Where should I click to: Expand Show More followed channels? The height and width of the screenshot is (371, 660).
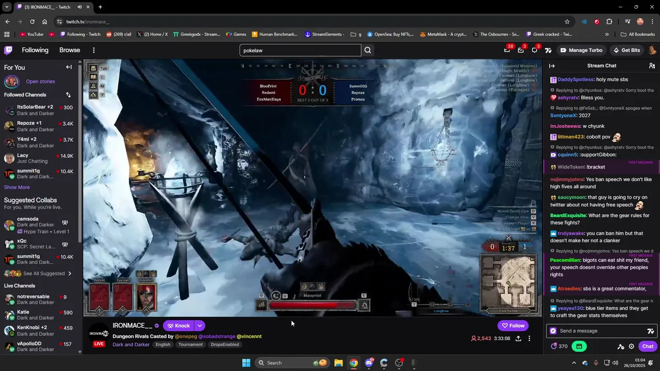click(17, 188)
